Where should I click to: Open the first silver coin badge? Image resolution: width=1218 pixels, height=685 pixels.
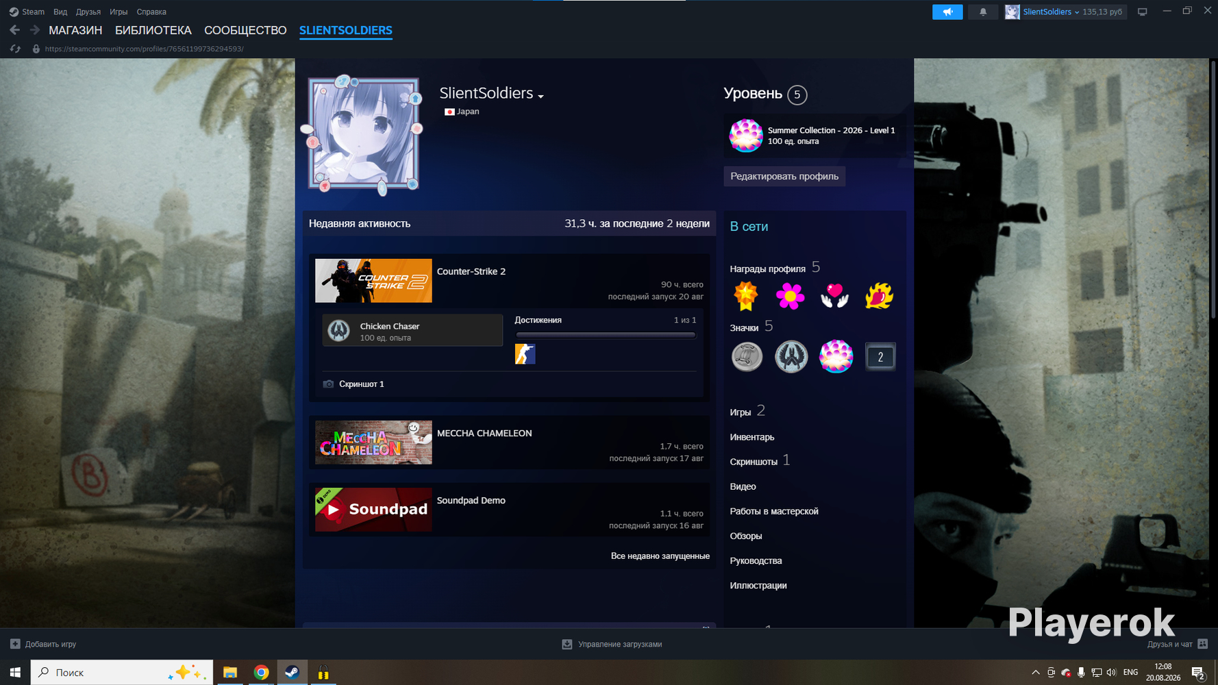(747, 356)
